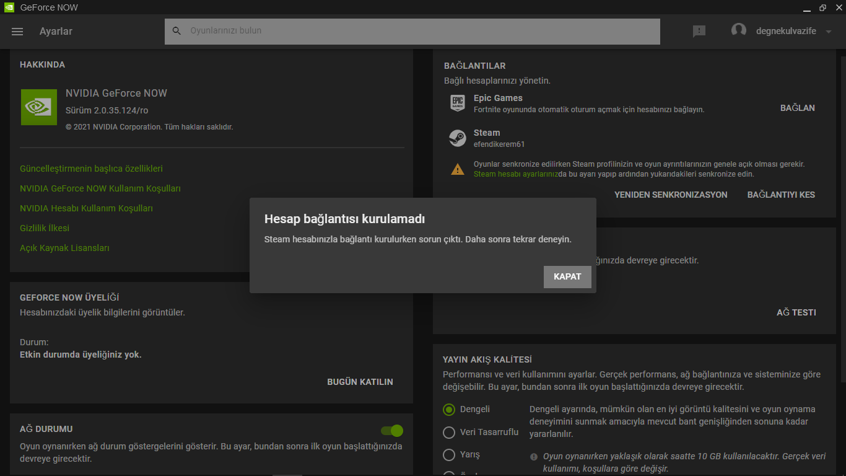Screen dimensions: 846x476
Task: Open Güncelleştirmenin başlıca özellikleri link
Action: pyautogui.click(x=92, y=169)
